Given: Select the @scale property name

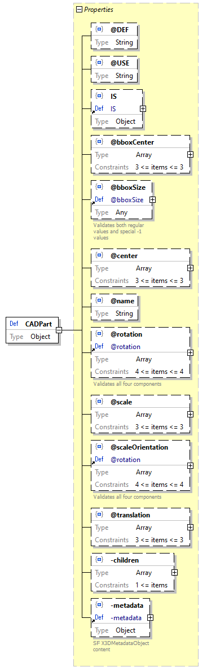Looking at the screenshot, I should pos(122,402).
